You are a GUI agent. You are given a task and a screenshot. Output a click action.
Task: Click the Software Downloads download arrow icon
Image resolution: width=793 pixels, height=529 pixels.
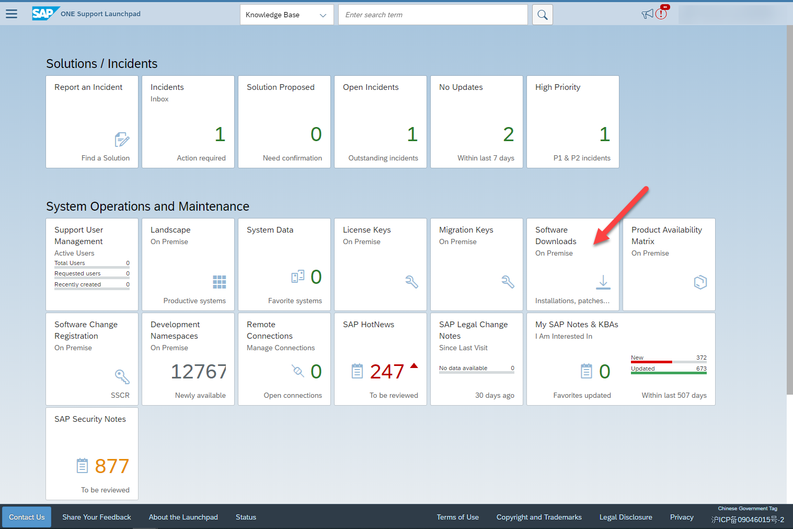click(603, 282)
